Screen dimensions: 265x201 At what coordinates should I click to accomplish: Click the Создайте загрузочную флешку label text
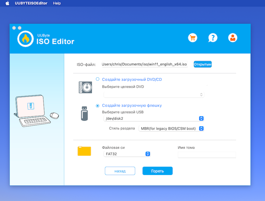pos(132,106)
